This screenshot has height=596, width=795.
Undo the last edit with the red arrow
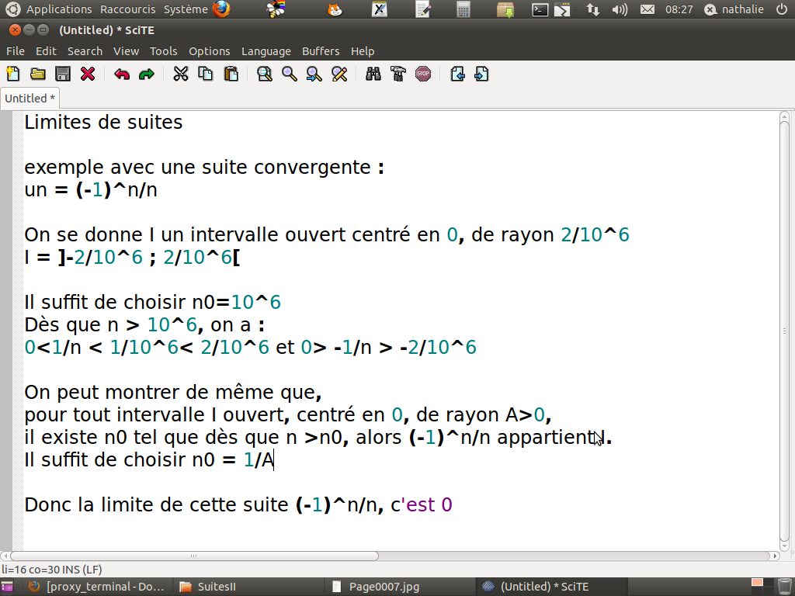pos(122,74)
